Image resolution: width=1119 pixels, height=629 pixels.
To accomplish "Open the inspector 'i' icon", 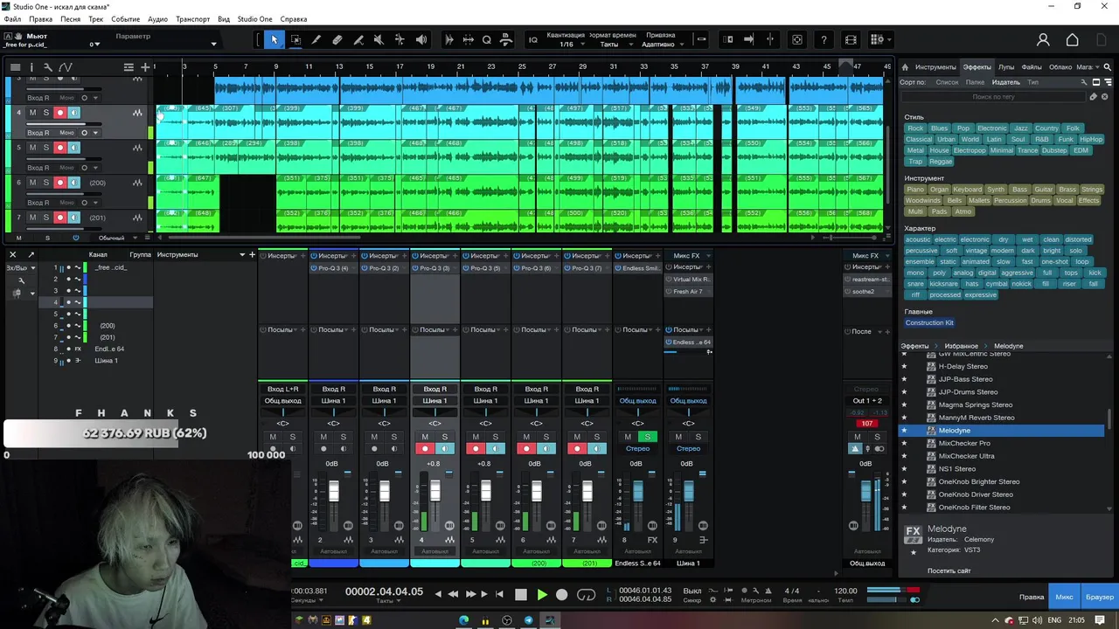I will (31, 67).
